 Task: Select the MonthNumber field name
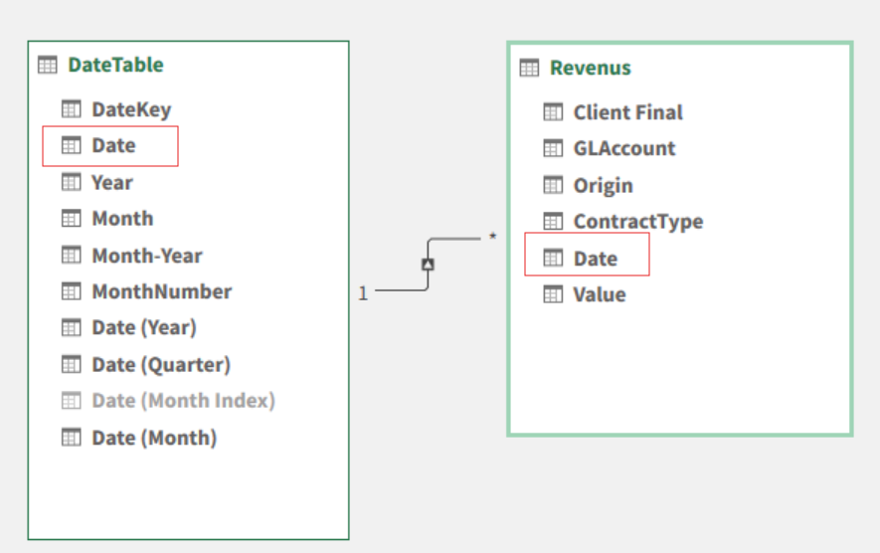(162, 291)
